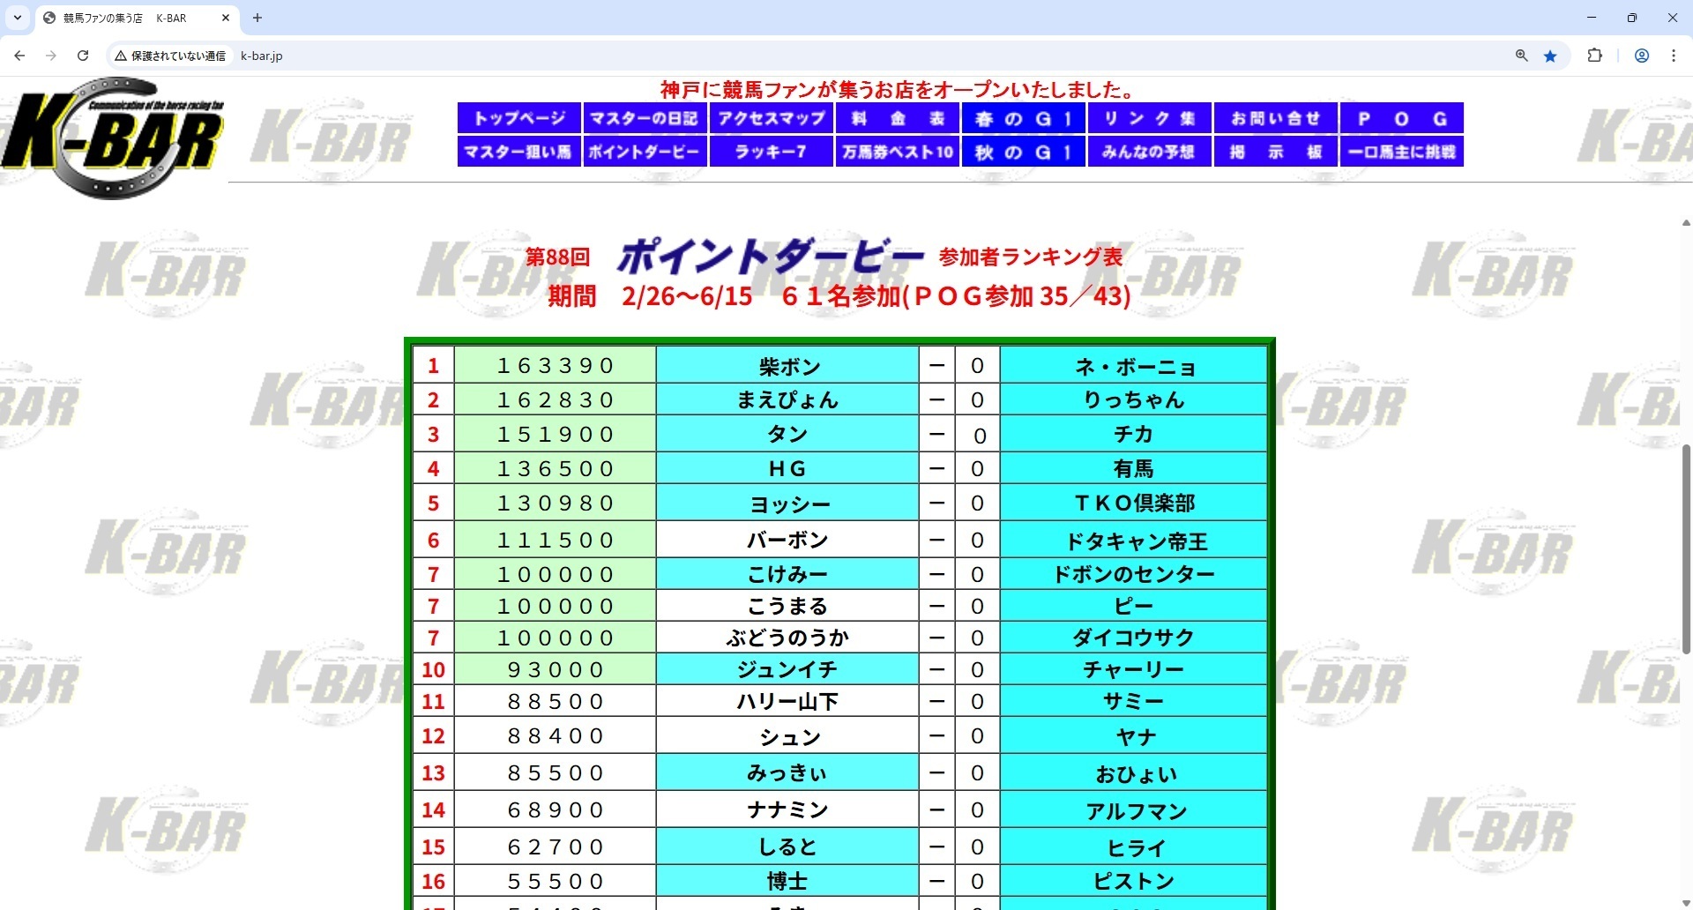Open the ポイントダービー menu button
The width and height of the screenshot is (1693, 910).
(x=645, y=152)
